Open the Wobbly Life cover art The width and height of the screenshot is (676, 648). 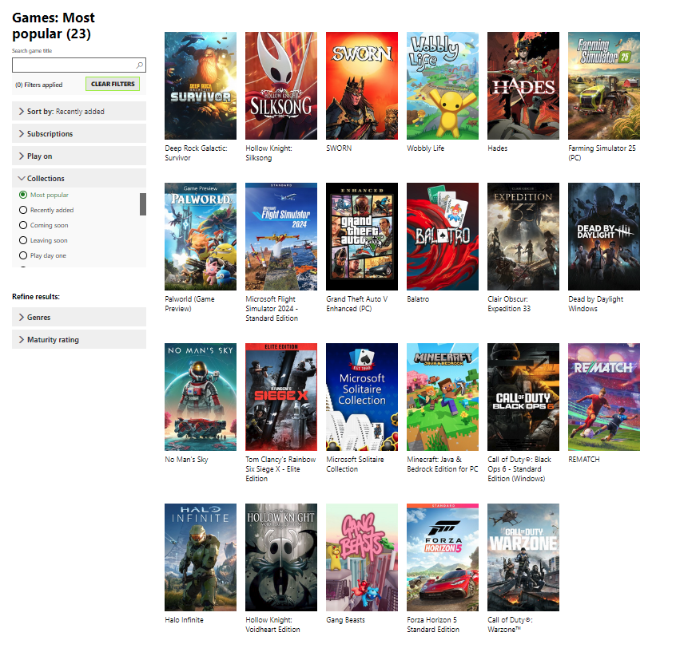point(443,85)
